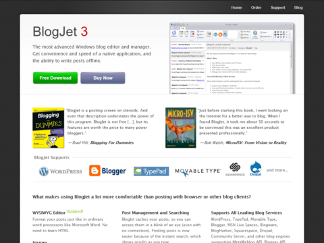The image size is (324, 243).
Task: Click the 'most advanced Windows blog editor' tagline
Action: (92, 54)
